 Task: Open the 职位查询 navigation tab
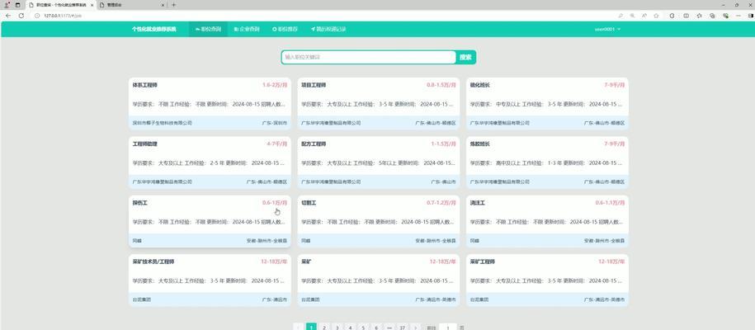(208, 29)
